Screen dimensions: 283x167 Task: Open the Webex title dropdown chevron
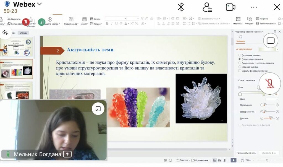click(40, 4)
